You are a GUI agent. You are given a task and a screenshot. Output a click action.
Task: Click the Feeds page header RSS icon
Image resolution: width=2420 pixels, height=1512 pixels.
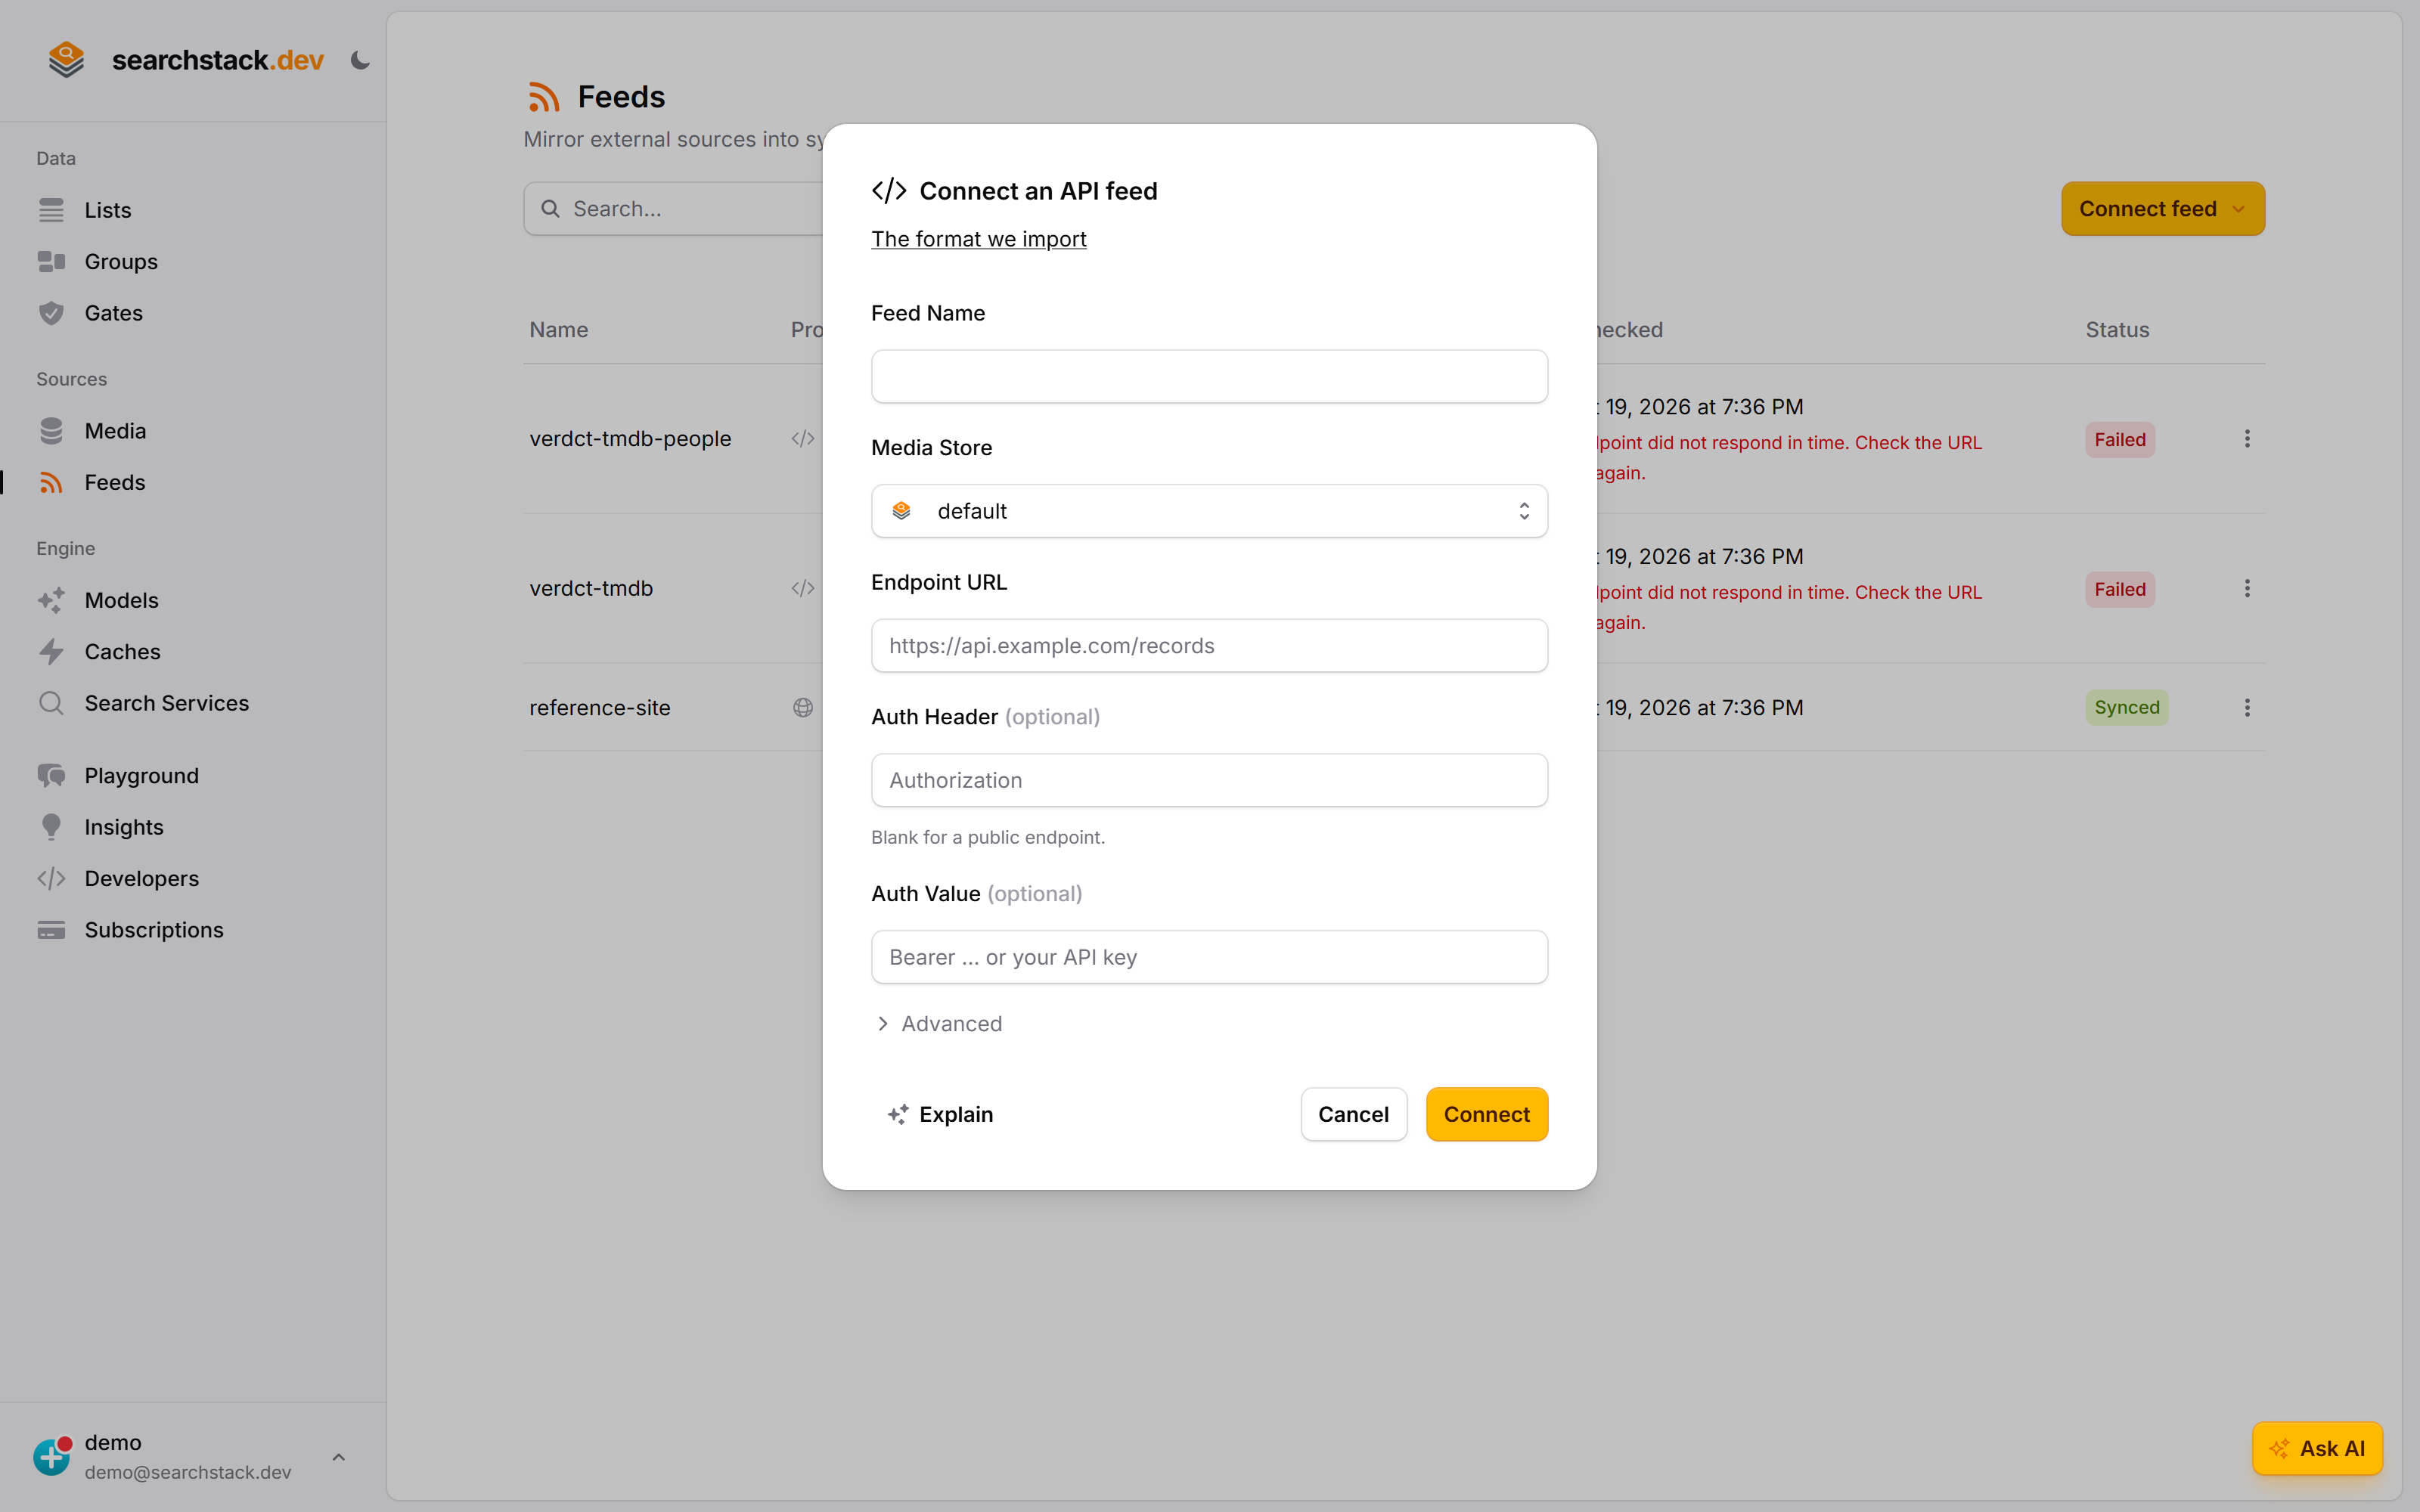click(544, 97)
